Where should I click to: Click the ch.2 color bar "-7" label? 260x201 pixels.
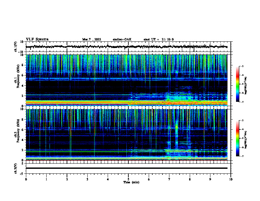(x=242, y=156)
